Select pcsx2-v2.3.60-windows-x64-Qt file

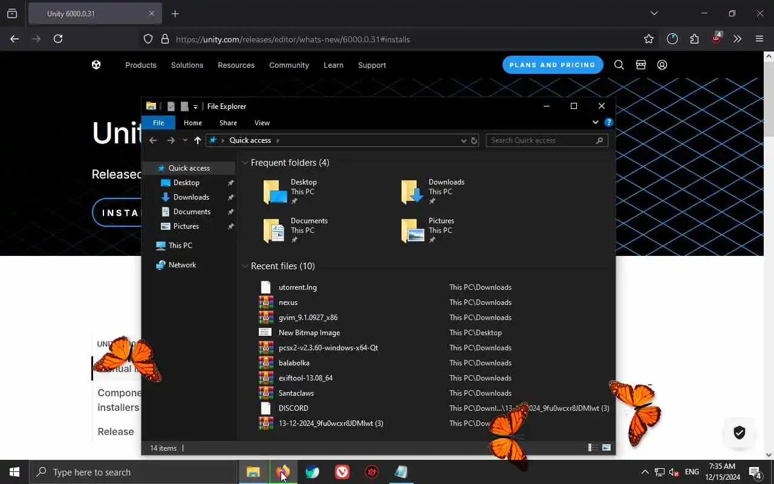pyautogui.click(x=328, y=348)
